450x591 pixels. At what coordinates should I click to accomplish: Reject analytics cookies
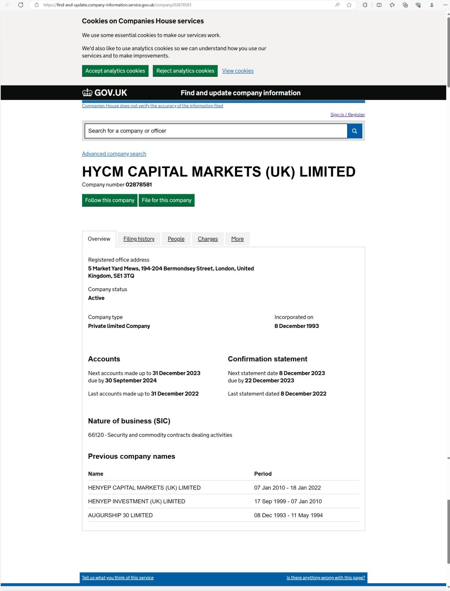pyautogui.click(x=185, y=71)
